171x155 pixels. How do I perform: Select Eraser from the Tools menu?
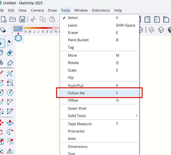[x=99, y=33]
